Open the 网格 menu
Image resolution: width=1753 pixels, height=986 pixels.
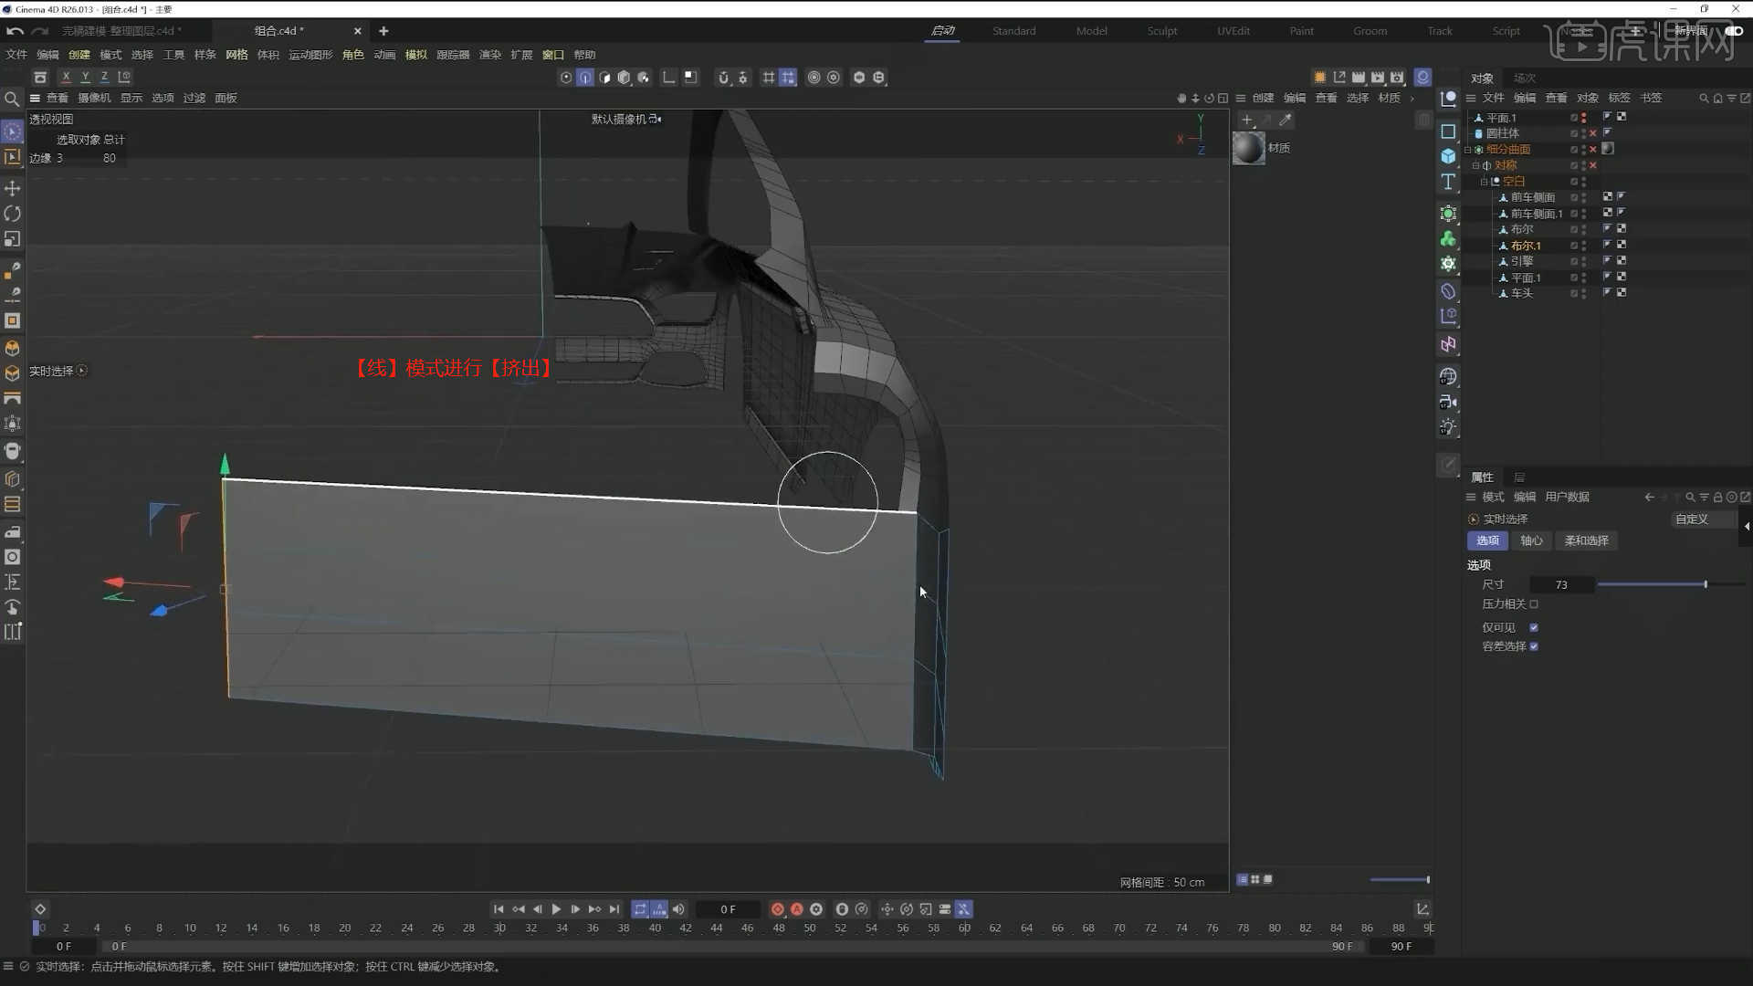click(236, 55)
